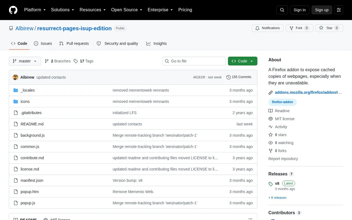Click the file icon beside manifest.json
Screen dimensions: 352x220
(x=16, y=180)
